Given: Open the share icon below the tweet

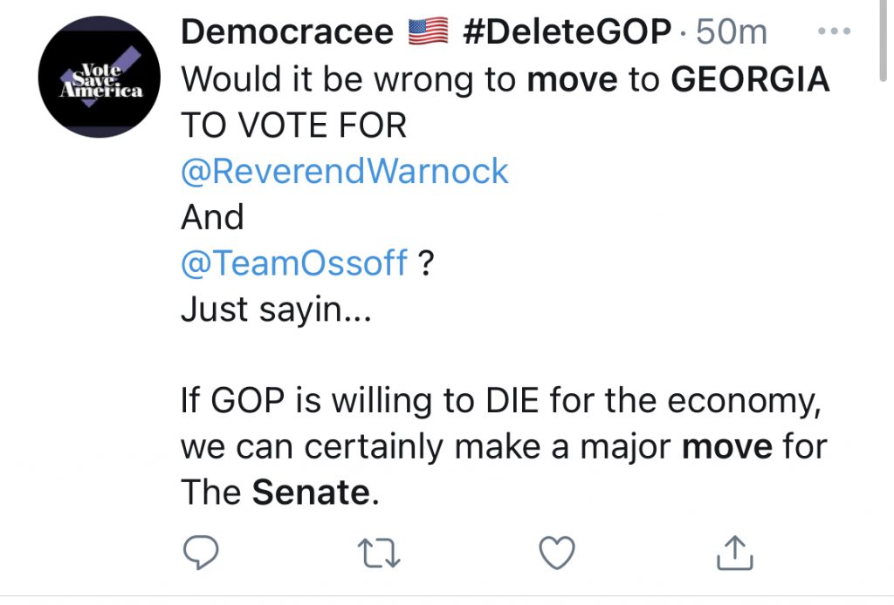Looking at the screenshot, I should coord(734,553).
